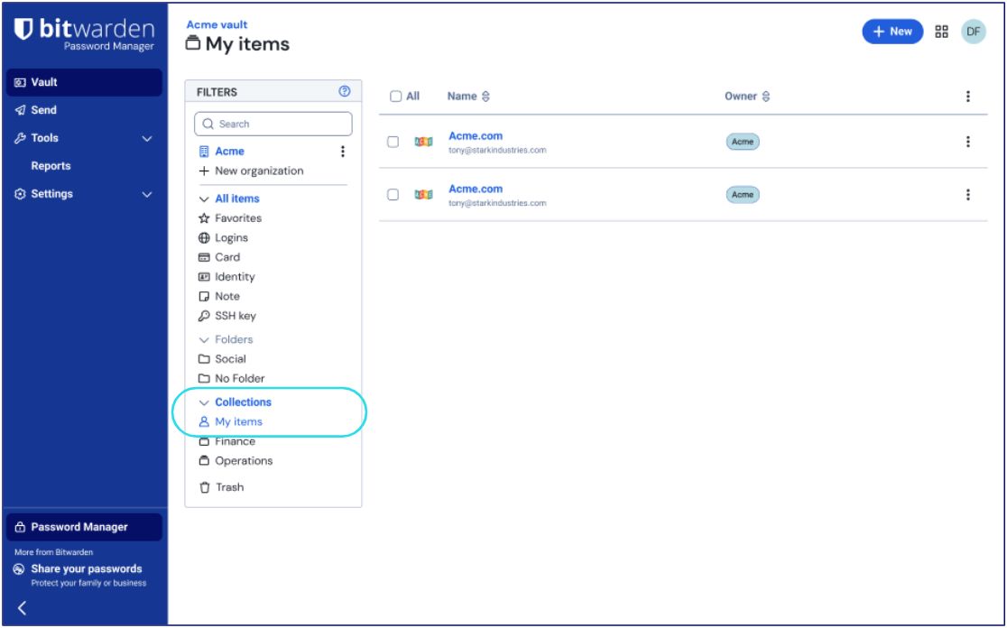
Task: Open the item list header three-dot menu
Action: [967, 97]
